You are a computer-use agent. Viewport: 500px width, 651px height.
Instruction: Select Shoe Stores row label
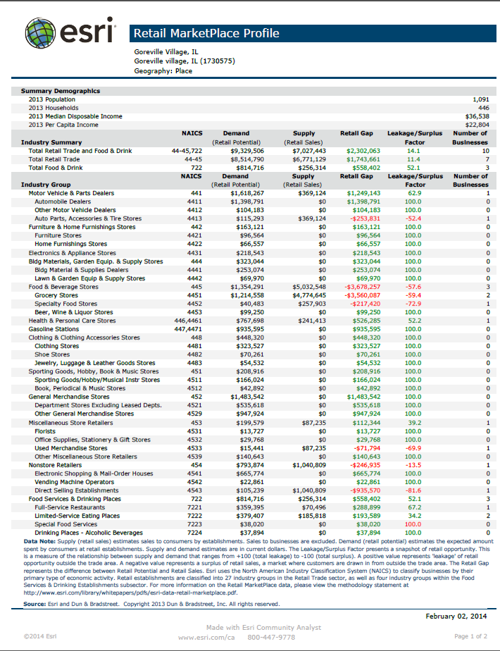point(52,354)
